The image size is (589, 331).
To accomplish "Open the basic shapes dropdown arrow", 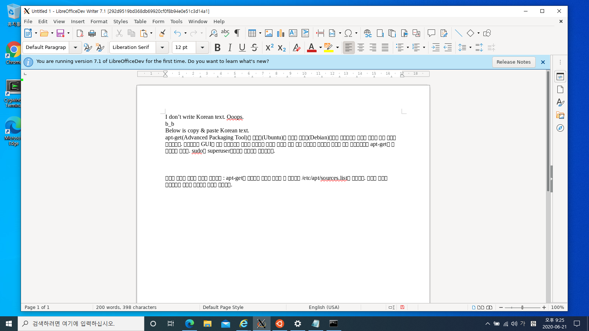I will [x=479, y=33].
